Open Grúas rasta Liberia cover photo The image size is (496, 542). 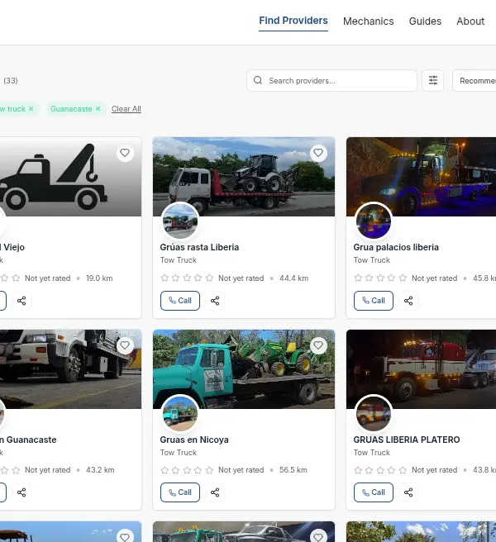pyautogui.click(x=244, y=177)
